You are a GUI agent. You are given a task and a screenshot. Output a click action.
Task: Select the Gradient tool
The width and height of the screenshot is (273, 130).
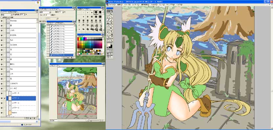tap(111, 34)
